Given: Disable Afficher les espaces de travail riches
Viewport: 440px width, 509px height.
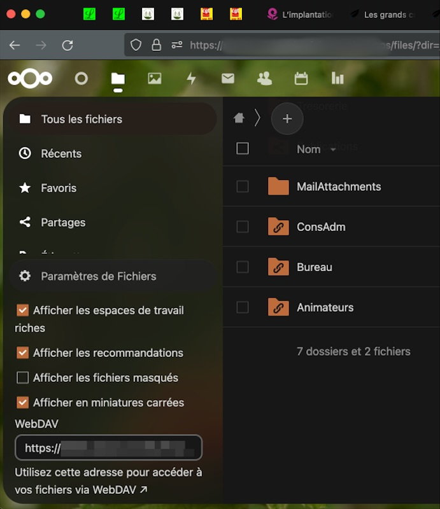Looking at the screenshot, I should coord(23,310).
